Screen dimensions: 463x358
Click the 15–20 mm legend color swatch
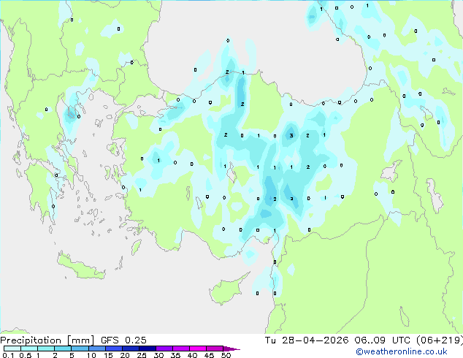pos(114,349)
